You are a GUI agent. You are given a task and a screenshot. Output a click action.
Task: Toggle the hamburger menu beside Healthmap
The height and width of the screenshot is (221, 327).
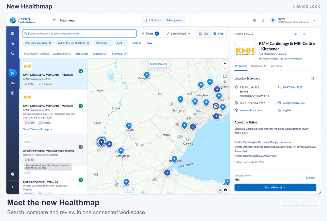(x=54, y=20)
